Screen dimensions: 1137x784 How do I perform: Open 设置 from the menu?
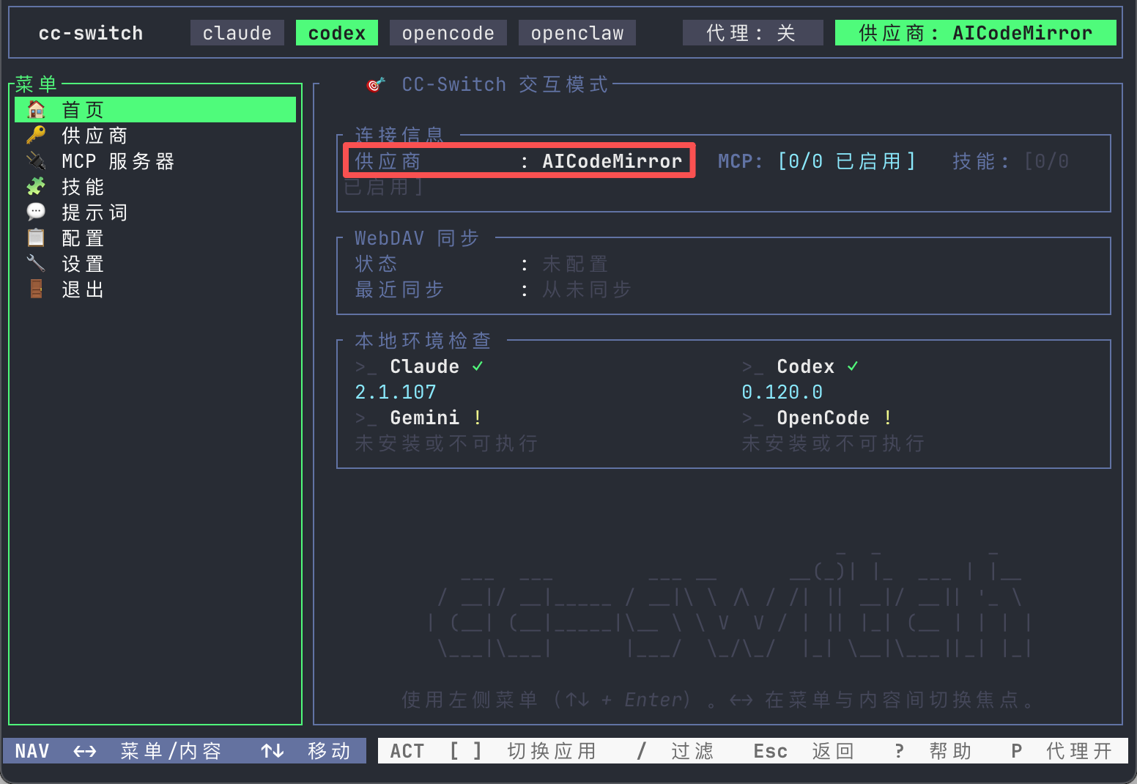(x=155, y=264)
